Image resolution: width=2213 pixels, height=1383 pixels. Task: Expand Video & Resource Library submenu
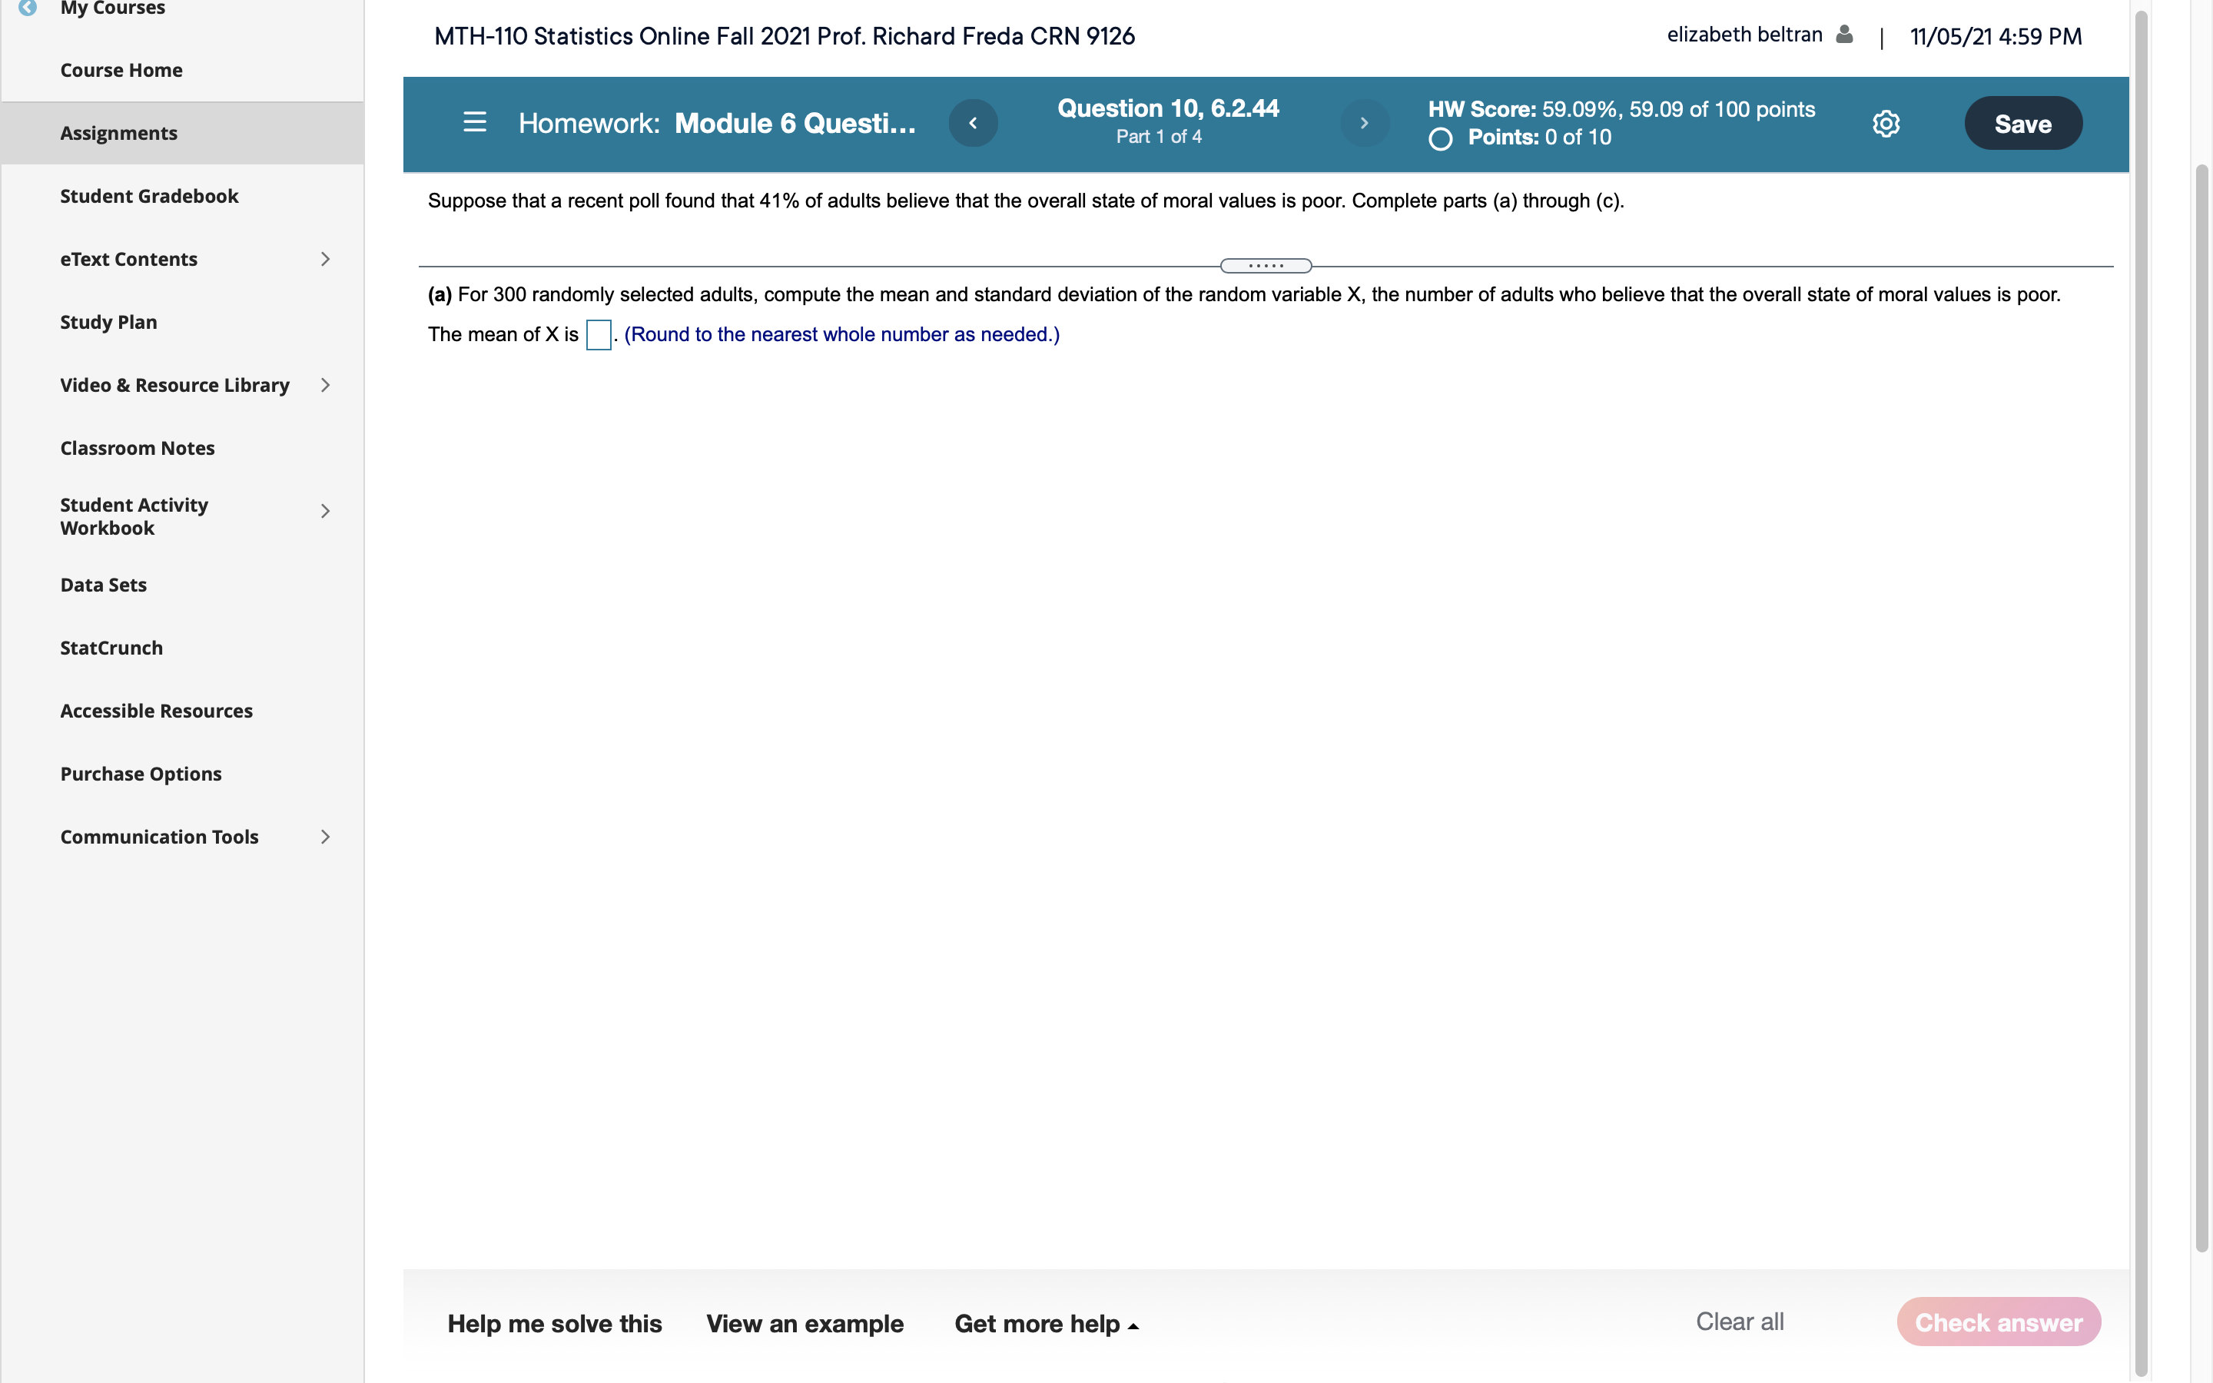tap(324, 385)
